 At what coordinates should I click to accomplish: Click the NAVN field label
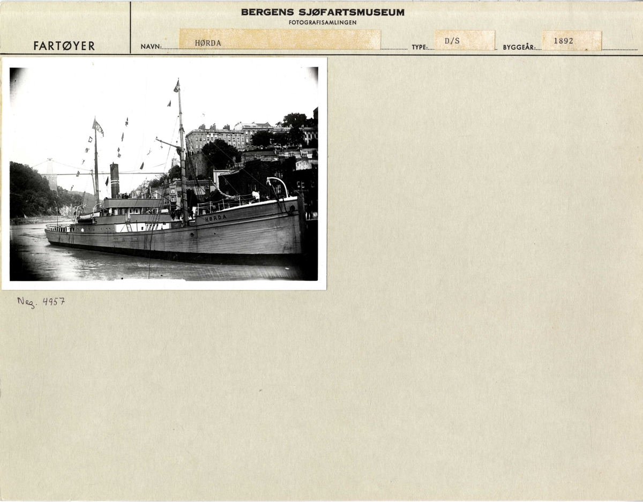[x=151, y=47]
